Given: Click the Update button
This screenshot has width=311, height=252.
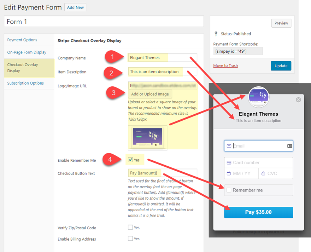Looking at the screenshot, I should tap(281, 66).
